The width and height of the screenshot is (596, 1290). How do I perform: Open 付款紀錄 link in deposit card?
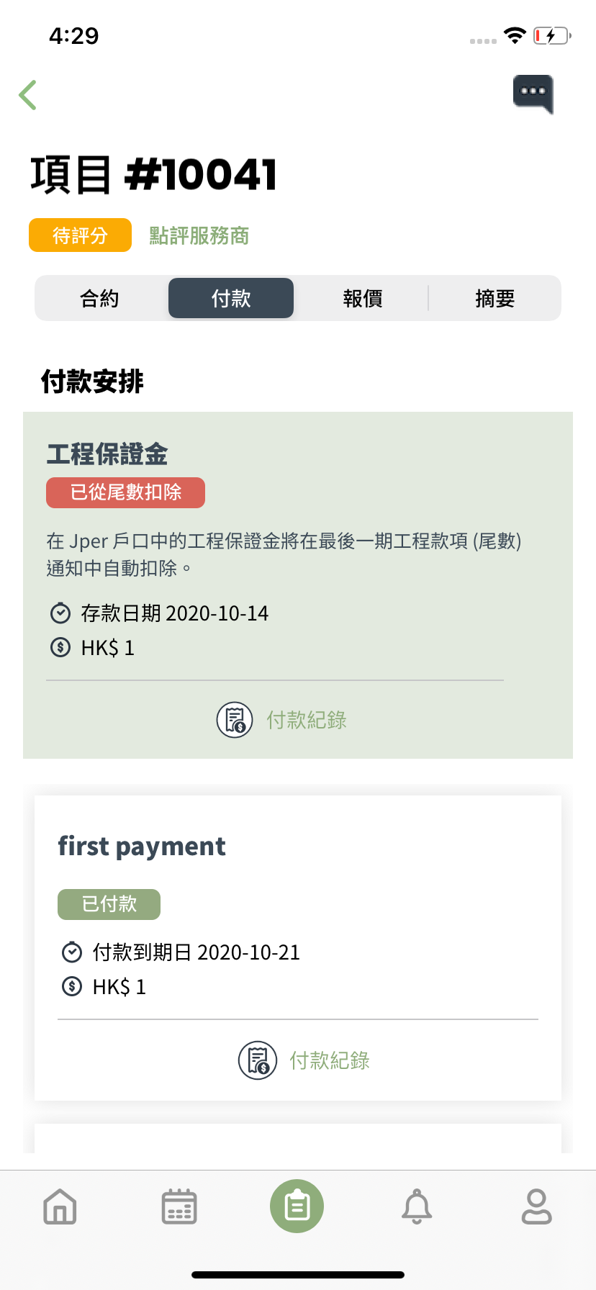point(307,720)
